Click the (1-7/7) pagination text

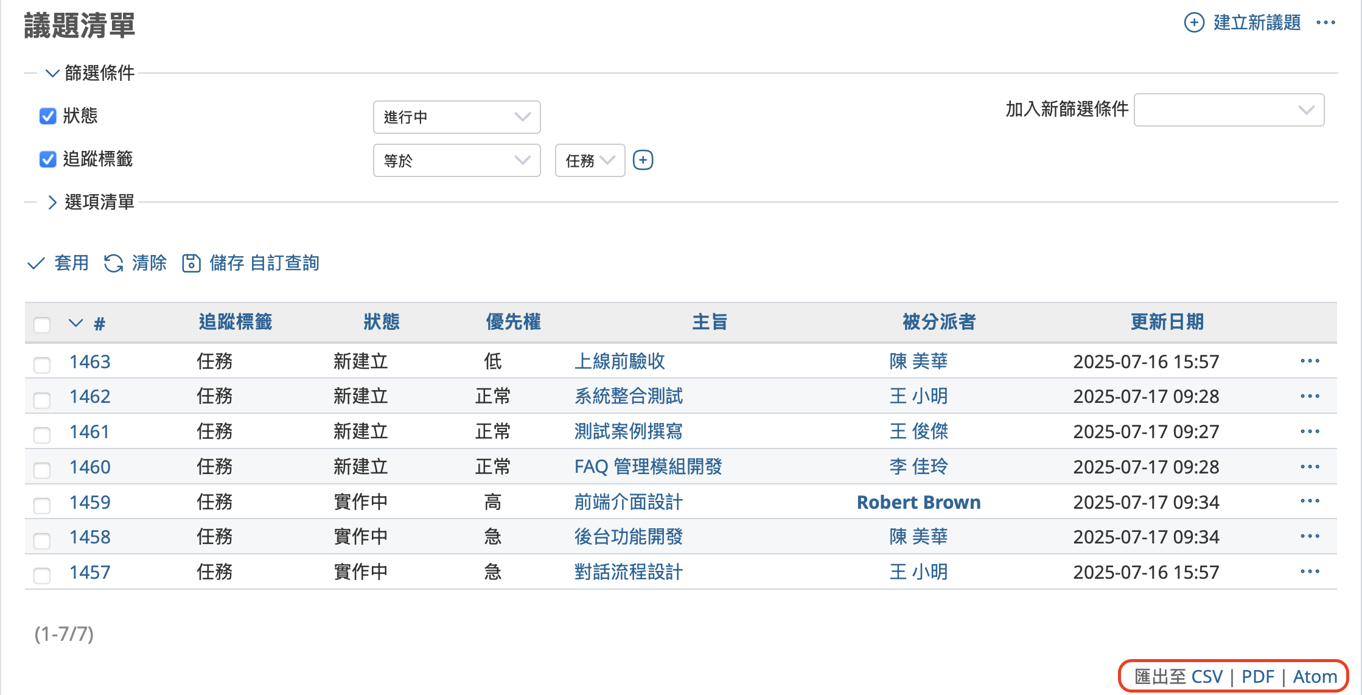64,634
